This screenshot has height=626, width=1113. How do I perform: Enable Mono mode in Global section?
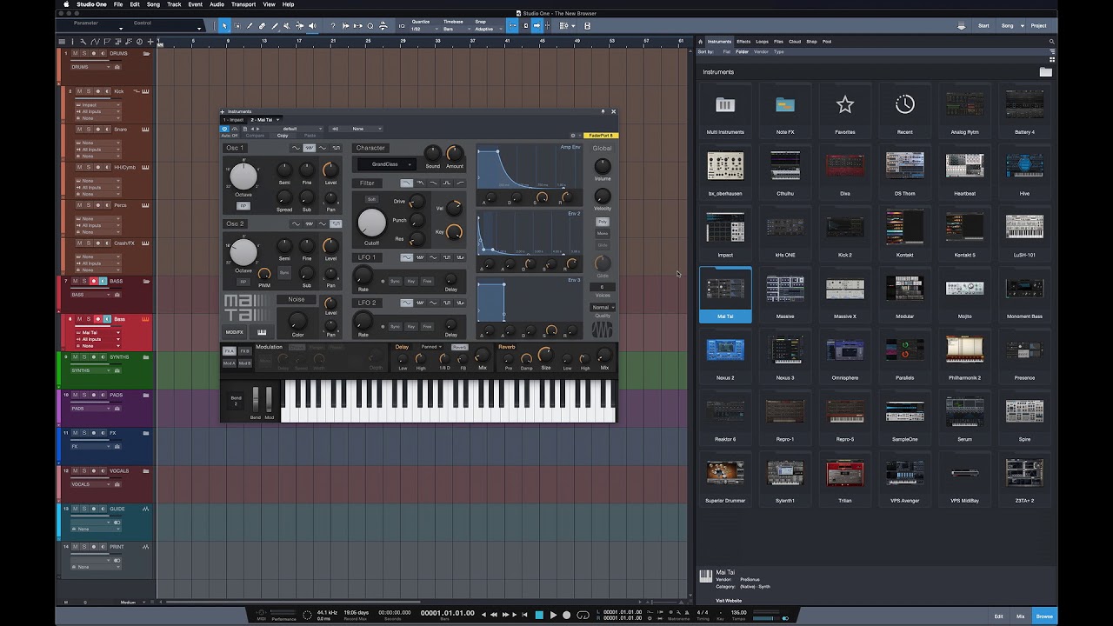(x=602, y=233)
